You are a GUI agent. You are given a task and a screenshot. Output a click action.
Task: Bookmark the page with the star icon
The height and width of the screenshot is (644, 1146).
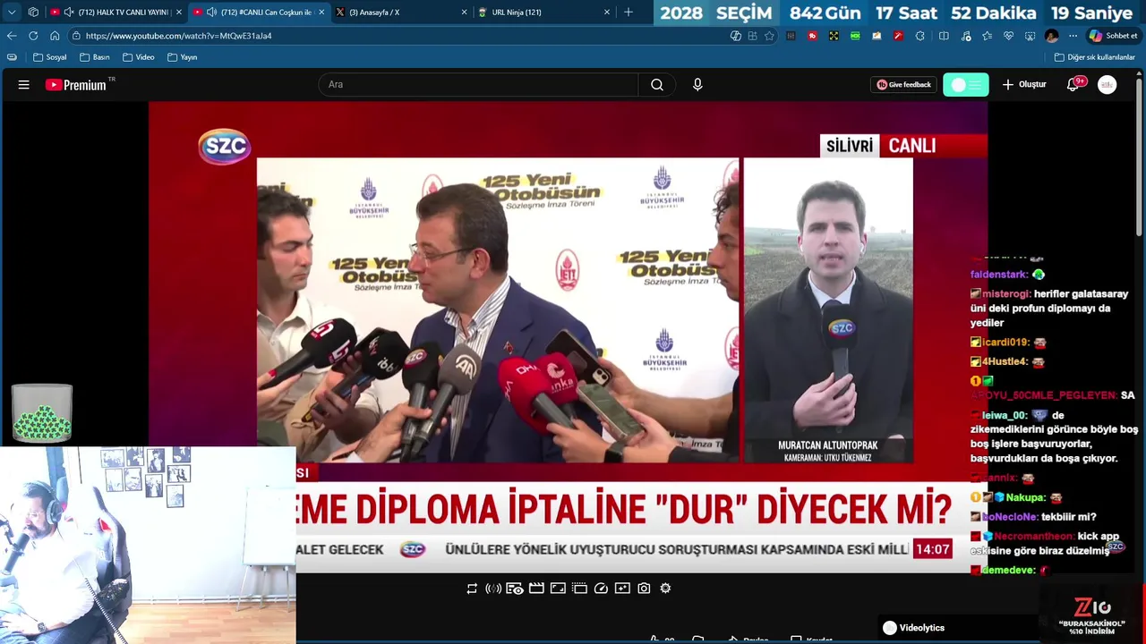tap(769, 36)
